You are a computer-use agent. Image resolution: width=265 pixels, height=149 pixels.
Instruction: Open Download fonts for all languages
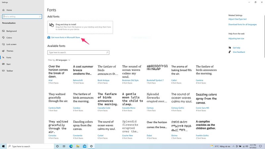(242, 25)
